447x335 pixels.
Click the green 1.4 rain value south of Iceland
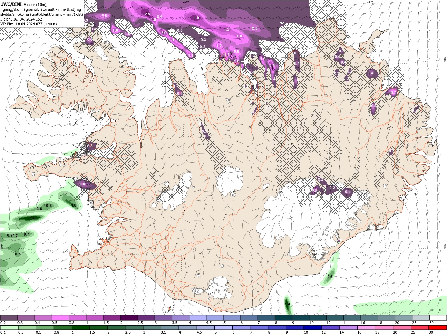[287, 304]
